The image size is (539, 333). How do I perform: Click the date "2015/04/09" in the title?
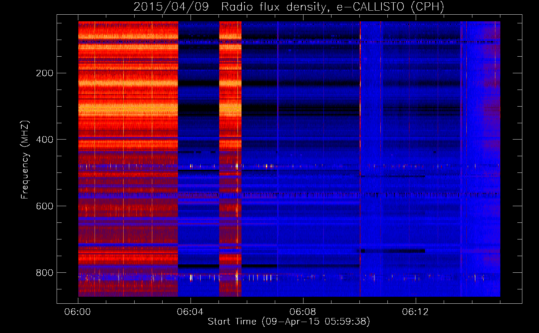tap(171, 7)
